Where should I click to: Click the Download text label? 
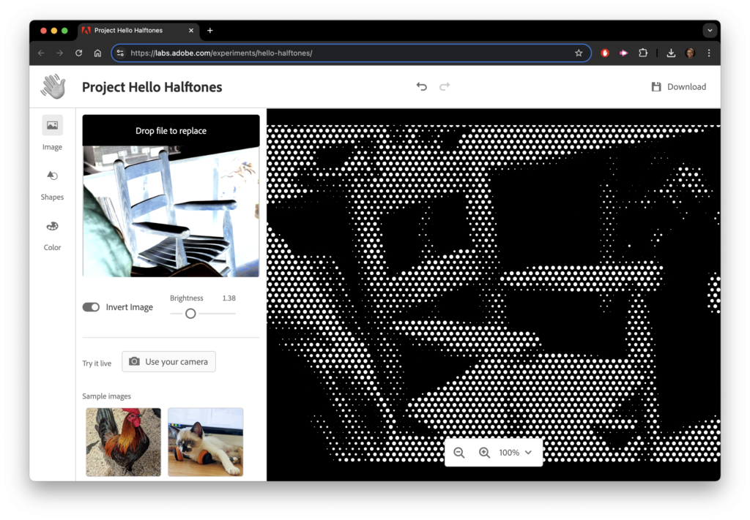pos(686,87)
